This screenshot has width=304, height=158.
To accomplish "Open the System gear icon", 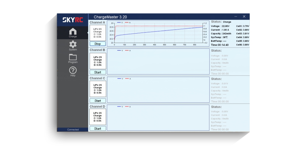I will (x=73, y=46).
